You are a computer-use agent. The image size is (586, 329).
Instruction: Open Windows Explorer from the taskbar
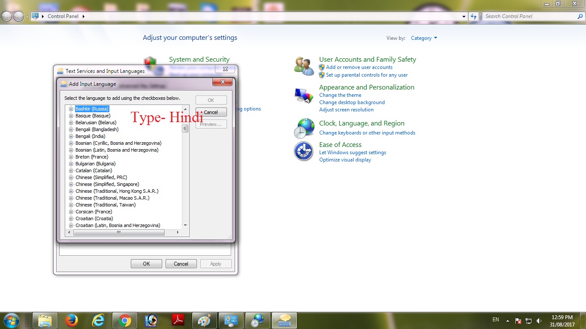(45, 320)
